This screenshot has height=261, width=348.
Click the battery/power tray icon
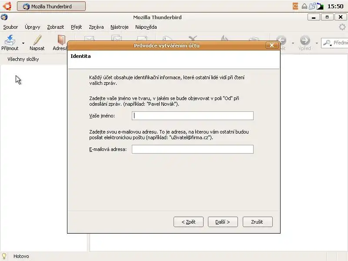pos(320,7)
